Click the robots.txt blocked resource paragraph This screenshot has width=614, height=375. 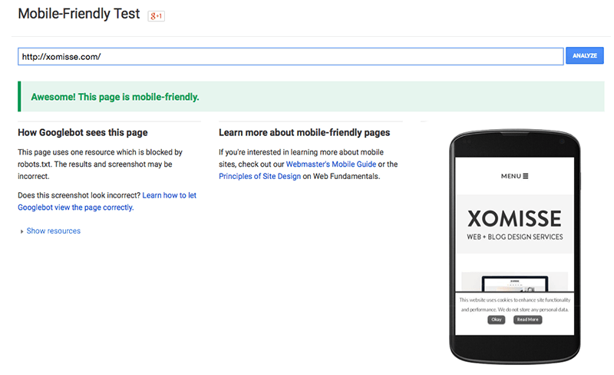pyautogui.click(x=100, y=164)
